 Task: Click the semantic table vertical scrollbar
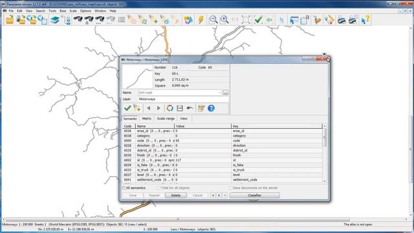pos(325,154)
